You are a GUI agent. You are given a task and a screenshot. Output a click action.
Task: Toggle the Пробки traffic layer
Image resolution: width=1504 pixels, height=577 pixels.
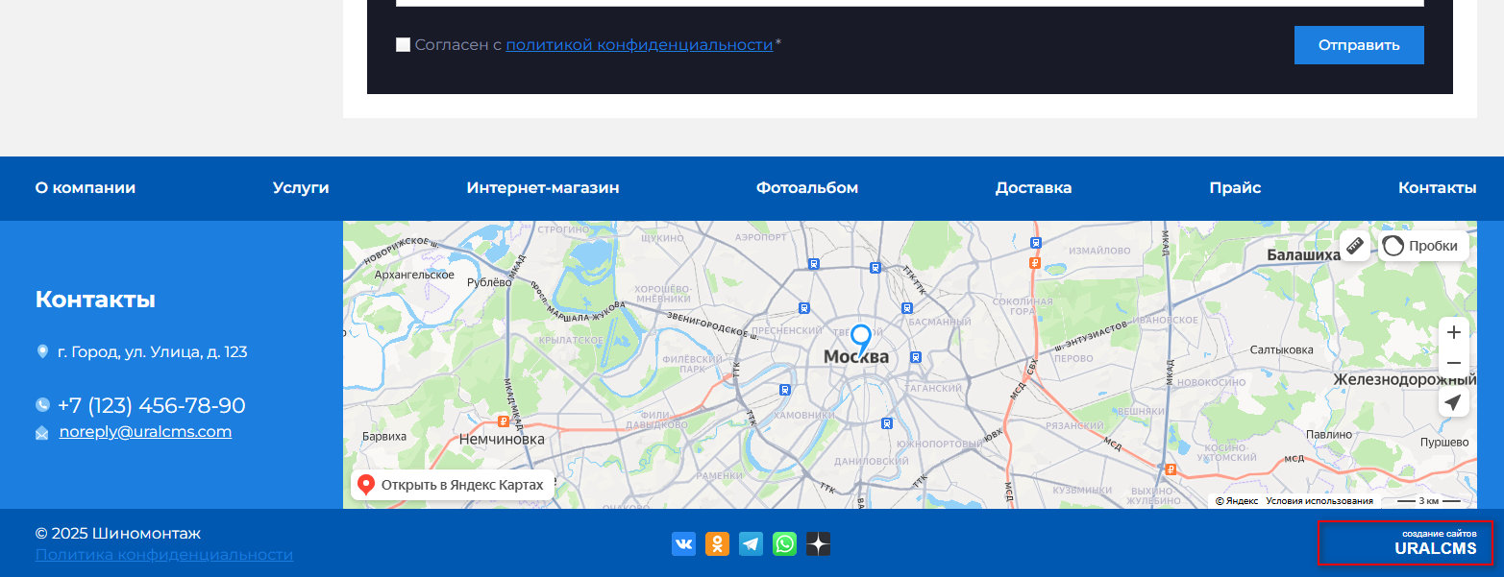1423,246
